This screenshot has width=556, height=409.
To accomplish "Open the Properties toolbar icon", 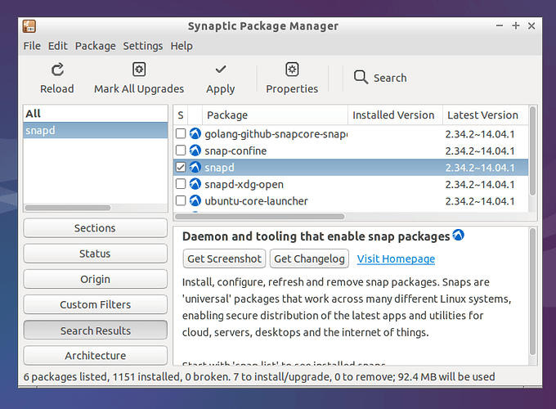I will (292, 70).
